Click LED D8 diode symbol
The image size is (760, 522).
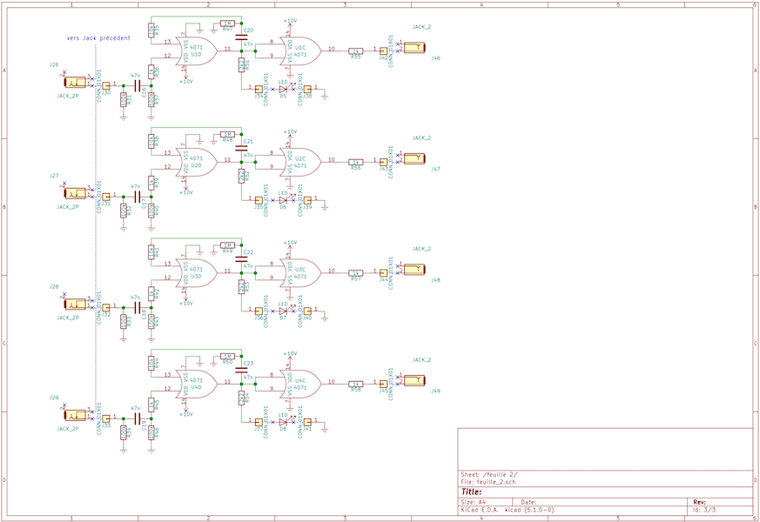(x=283, y=422)
